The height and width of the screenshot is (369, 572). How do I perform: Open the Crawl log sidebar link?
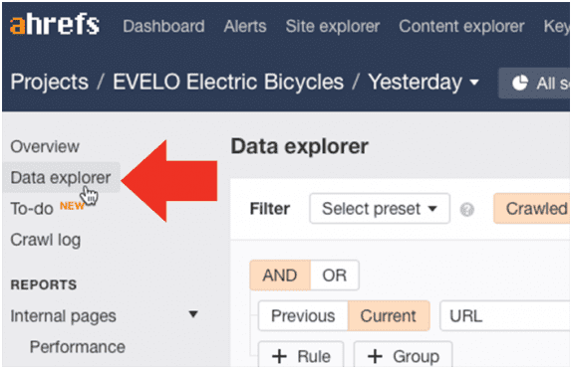[x=46, y=240]
